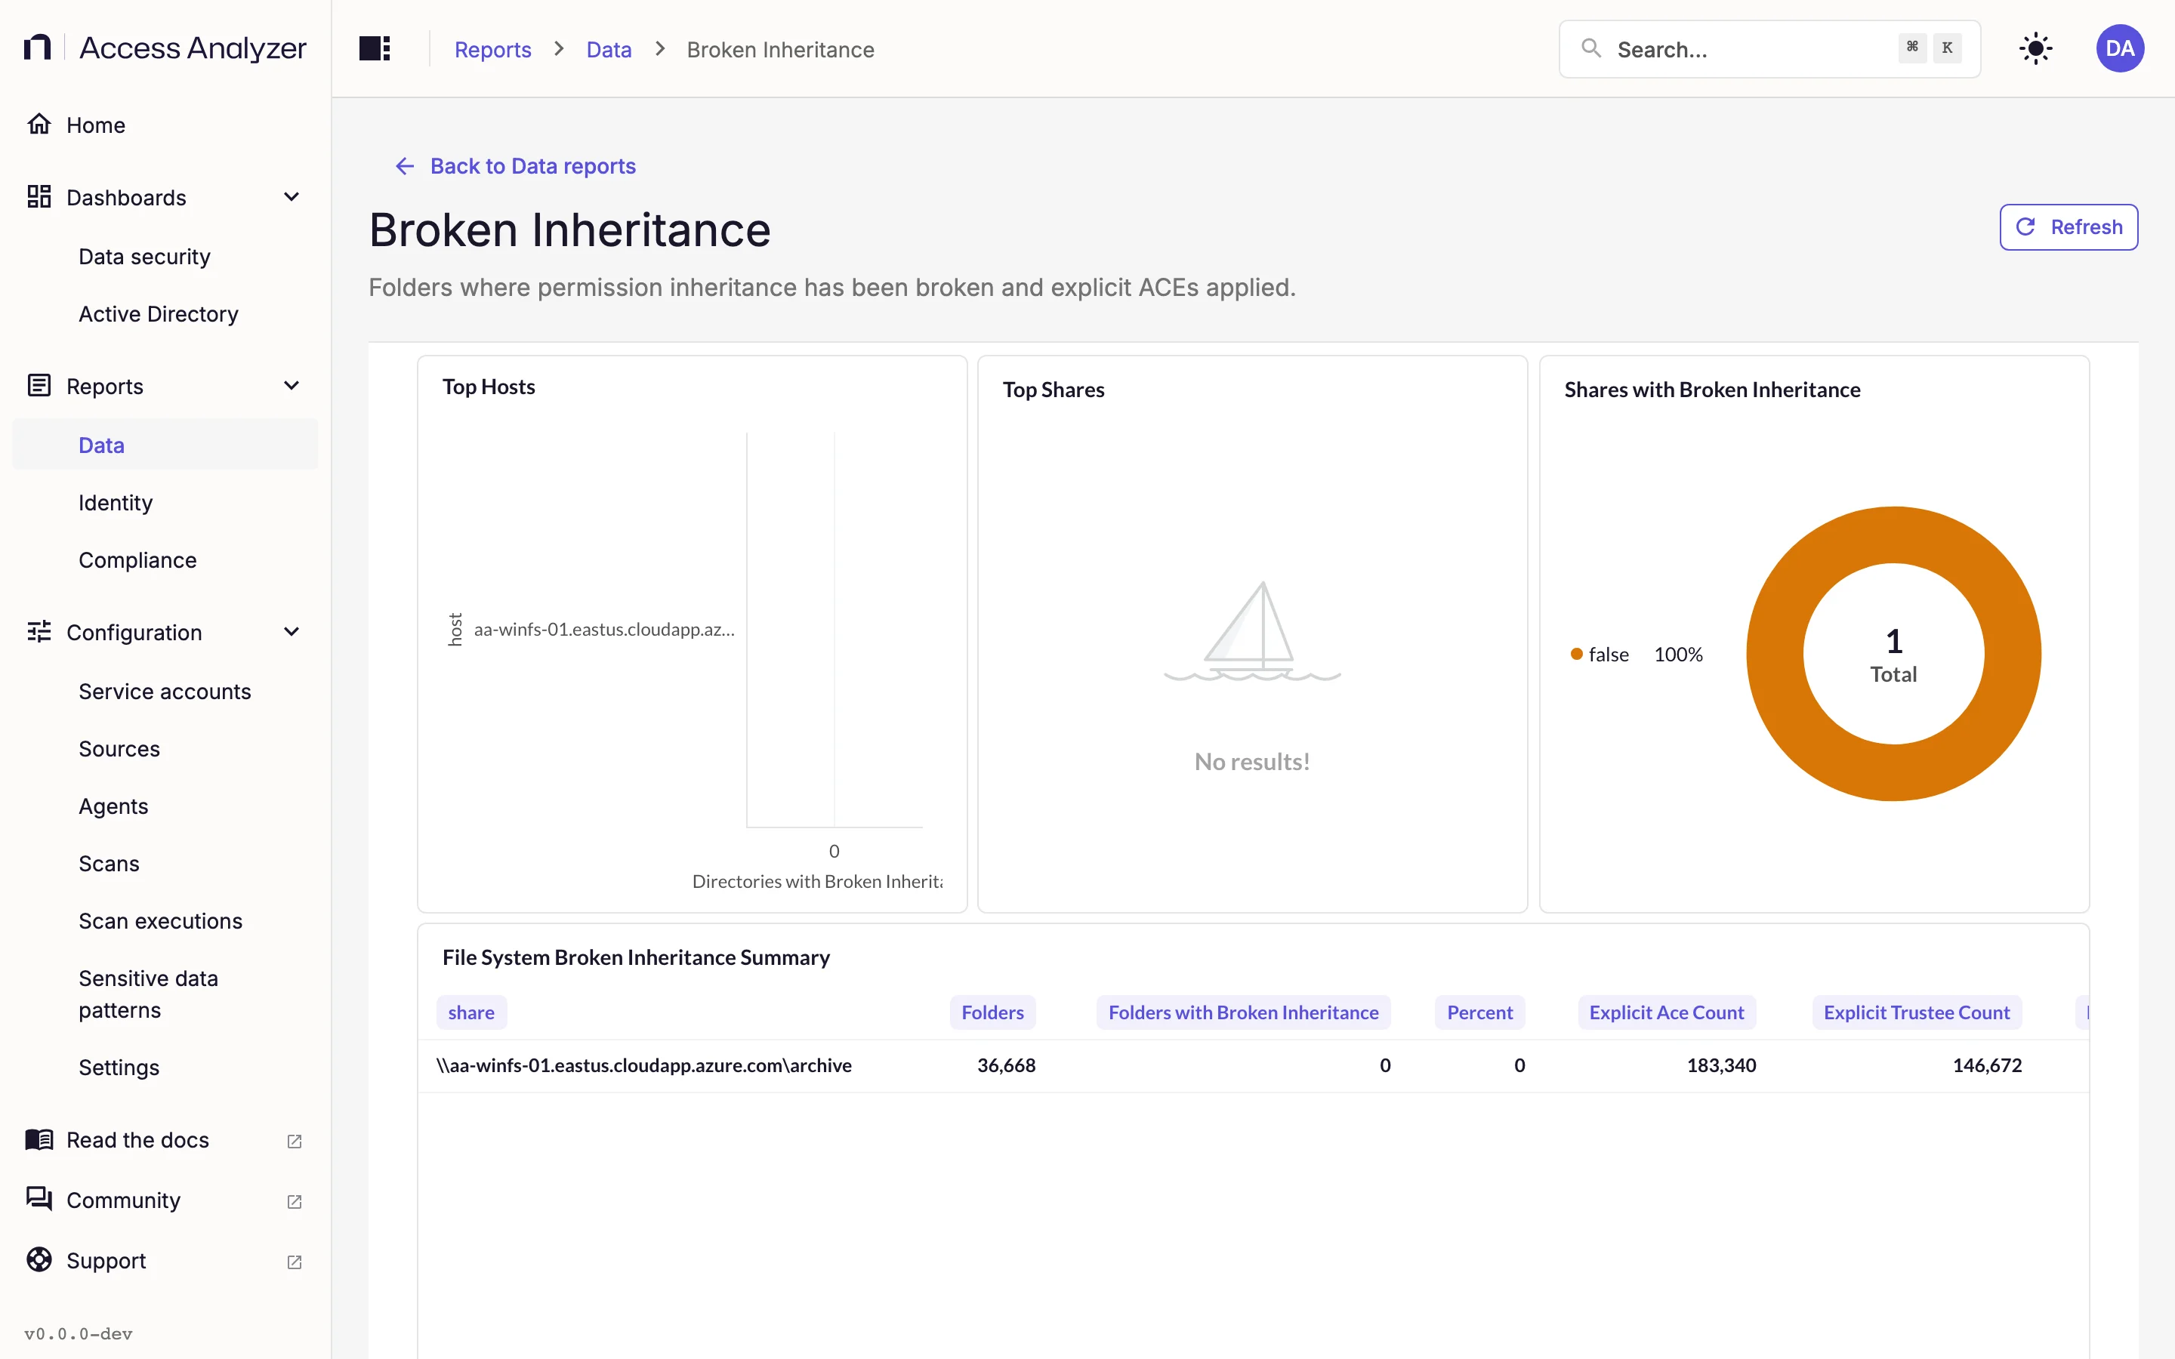Click the 183,340 Explicit Ace Count cell
The image size is (2175, 1359).
point(1721,1065)
